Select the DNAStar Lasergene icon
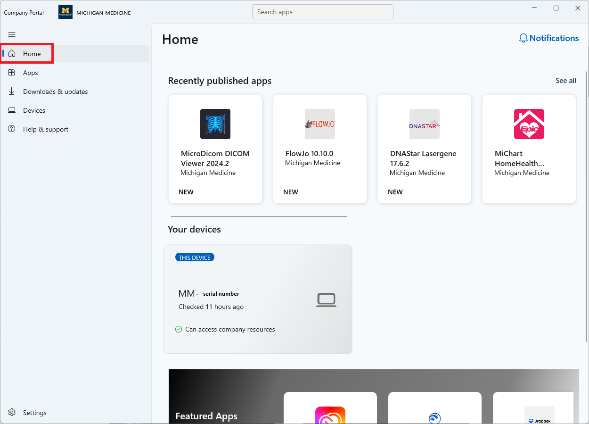 pyautogui.click(x=425, y=124)
